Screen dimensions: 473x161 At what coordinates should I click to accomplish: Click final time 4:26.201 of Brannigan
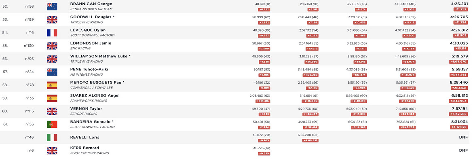[459, 4]
